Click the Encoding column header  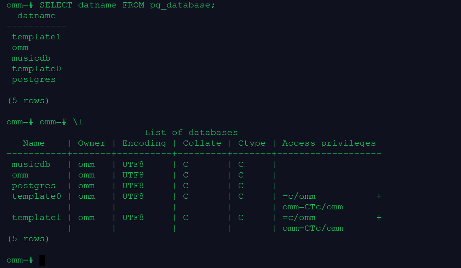pyautogui.click(x=144, y=143)
